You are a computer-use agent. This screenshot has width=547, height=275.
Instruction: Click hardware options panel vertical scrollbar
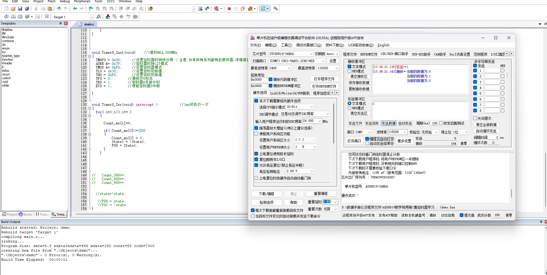[334, 123]
